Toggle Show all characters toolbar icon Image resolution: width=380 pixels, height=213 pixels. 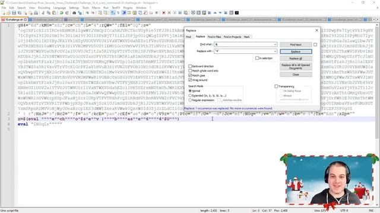(118, 13)
